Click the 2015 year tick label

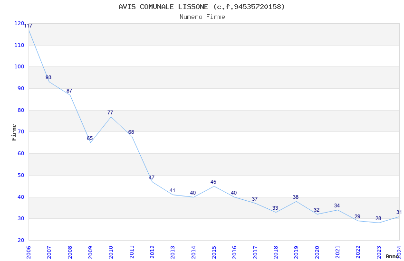coord(214,252)
